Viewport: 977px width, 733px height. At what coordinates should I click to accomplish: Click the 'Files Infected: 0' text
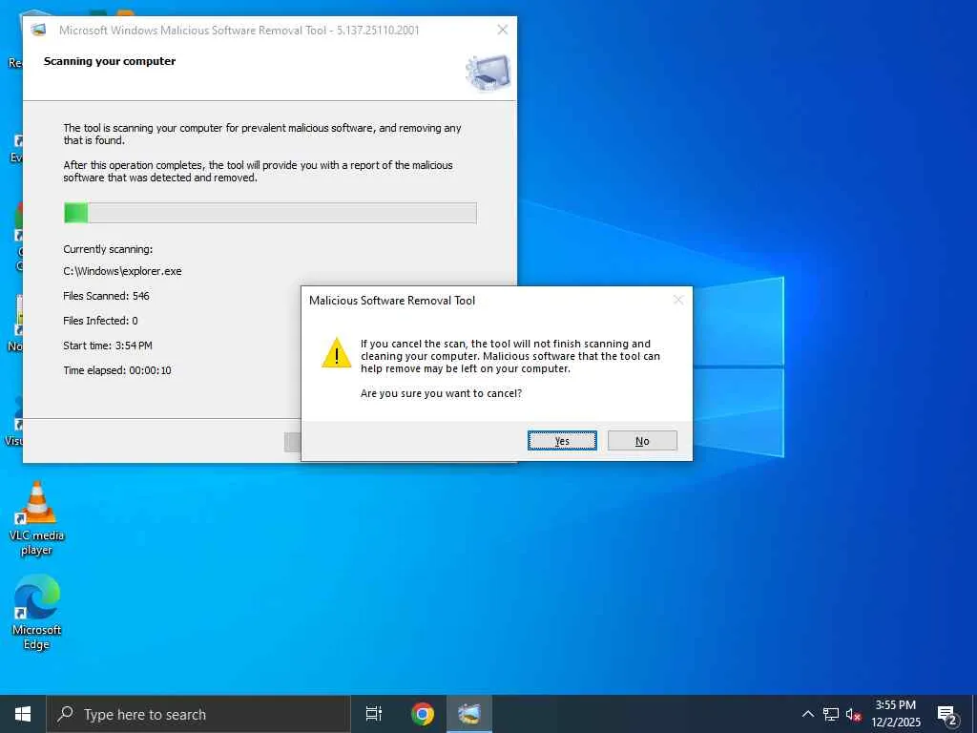[100, 321]
